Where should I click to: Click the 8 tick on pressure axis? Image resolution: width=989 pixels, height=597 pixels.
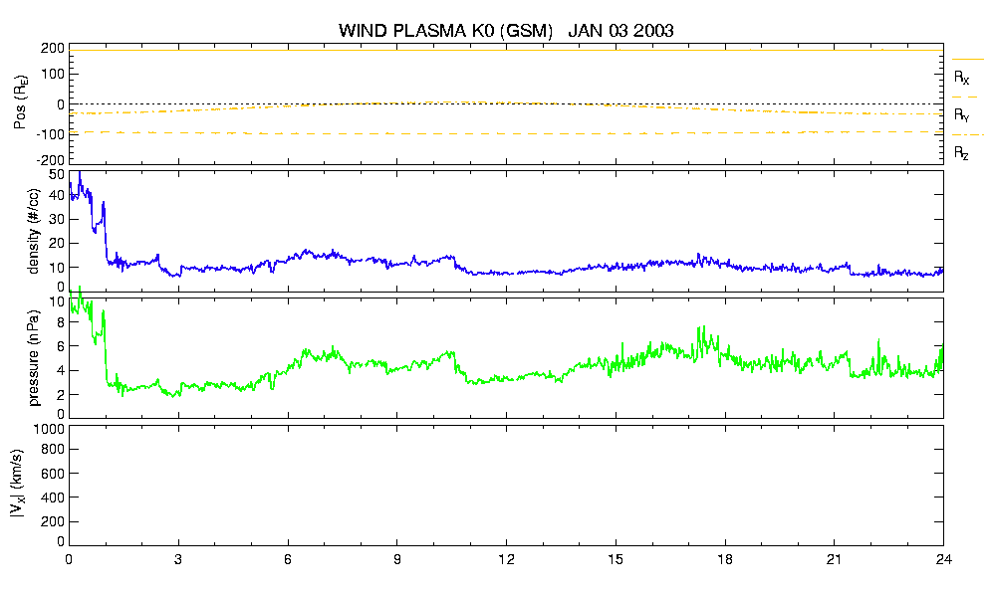coord(61,322)
